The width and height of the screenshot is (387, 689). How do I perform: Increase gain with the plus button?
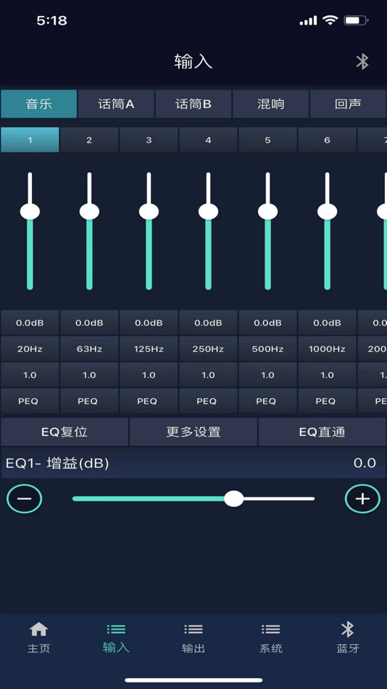pyautogui.click(x=362, y=499)
